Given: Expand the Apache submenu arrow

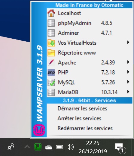Looking at the screenshot, I should pos(128,62).
